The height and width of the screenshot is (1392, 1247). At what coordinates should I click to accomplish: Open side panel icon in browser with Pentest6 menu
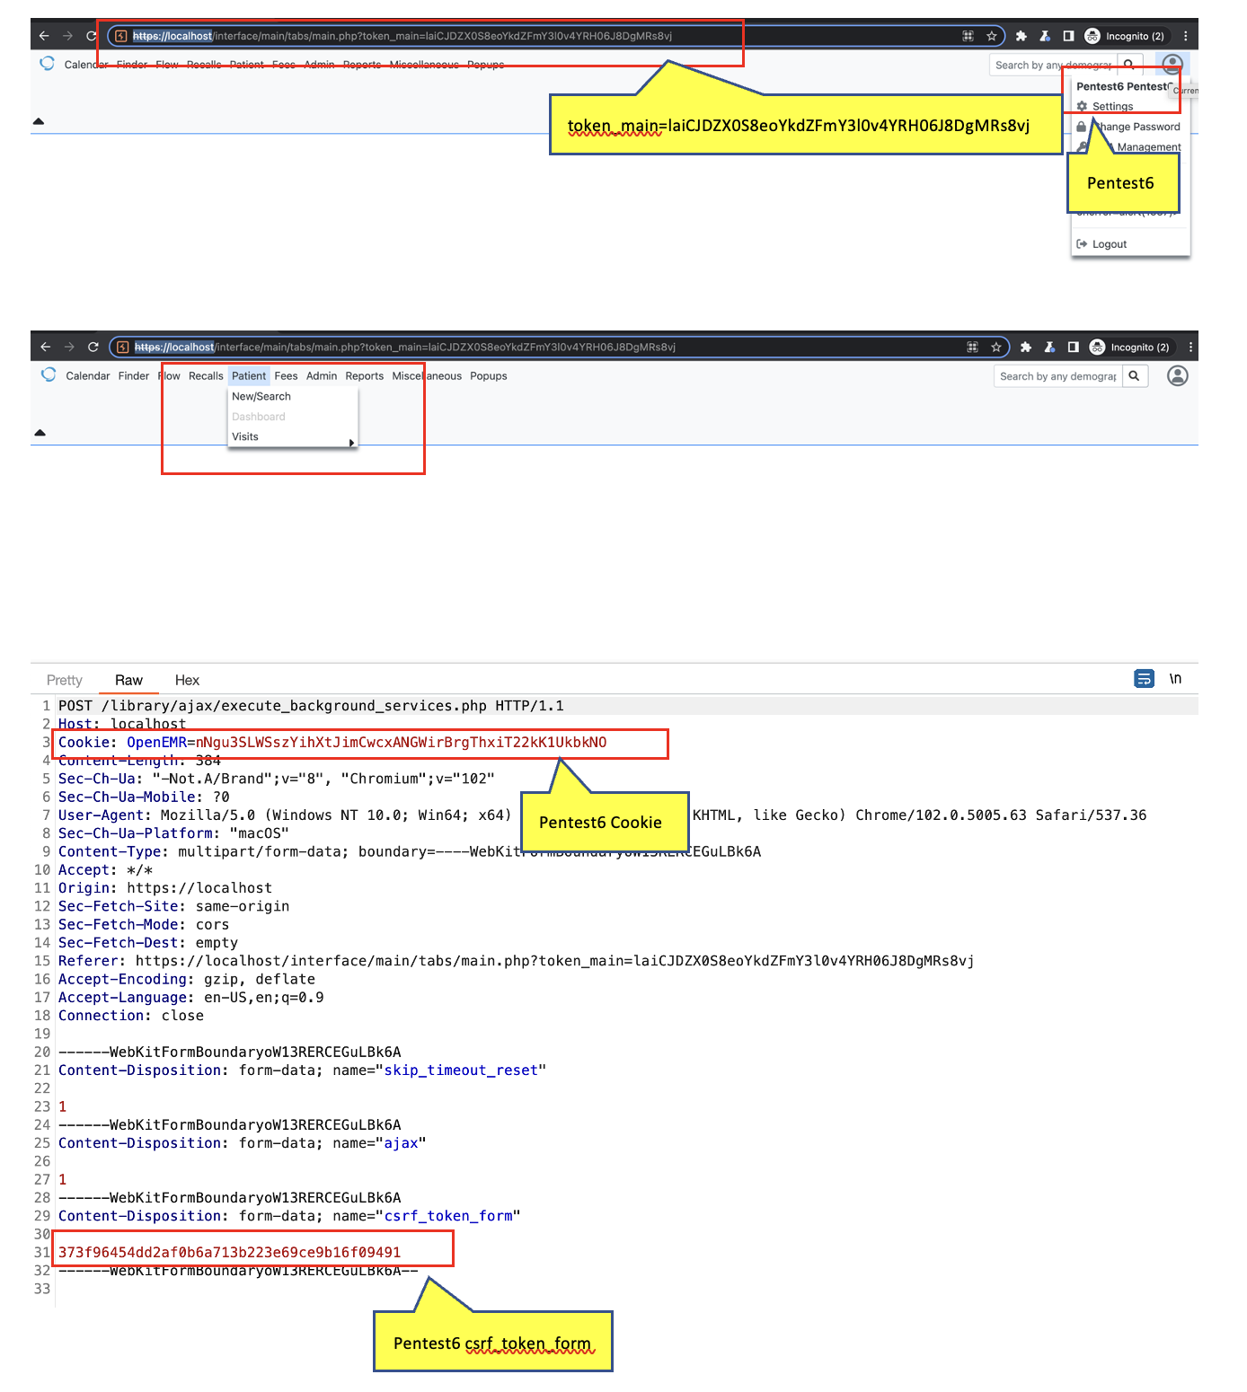[1068, 36]
